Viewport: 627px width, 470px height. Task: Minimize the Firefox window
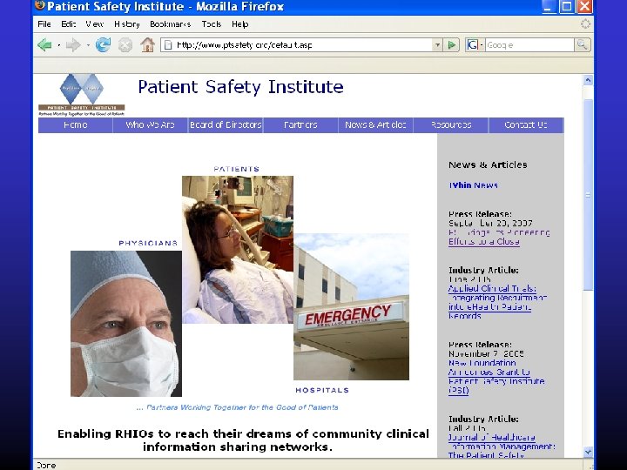coord(549,6)
